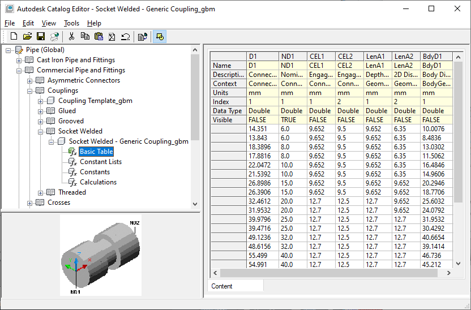Click the Undo arrow icon
This screenshot has height=310, width=471.
tap(126, 37)
